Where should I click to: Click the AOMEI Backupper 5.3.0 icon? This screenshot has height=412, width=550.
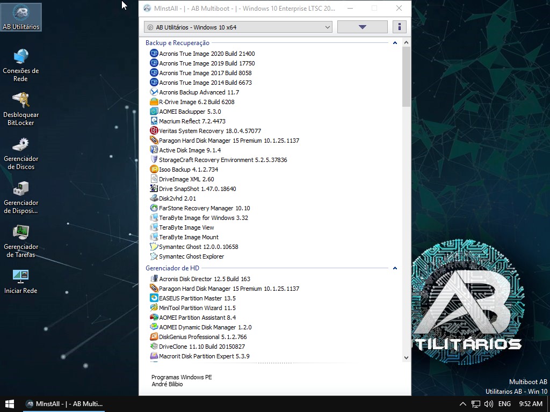154,112
